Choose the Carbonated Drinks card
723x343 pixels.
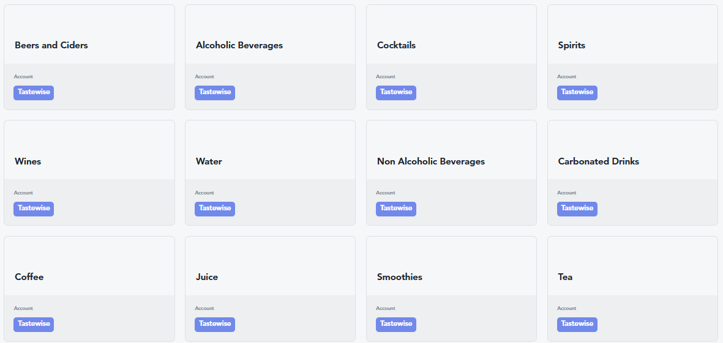pyautogui.click(x=599, y=161)
